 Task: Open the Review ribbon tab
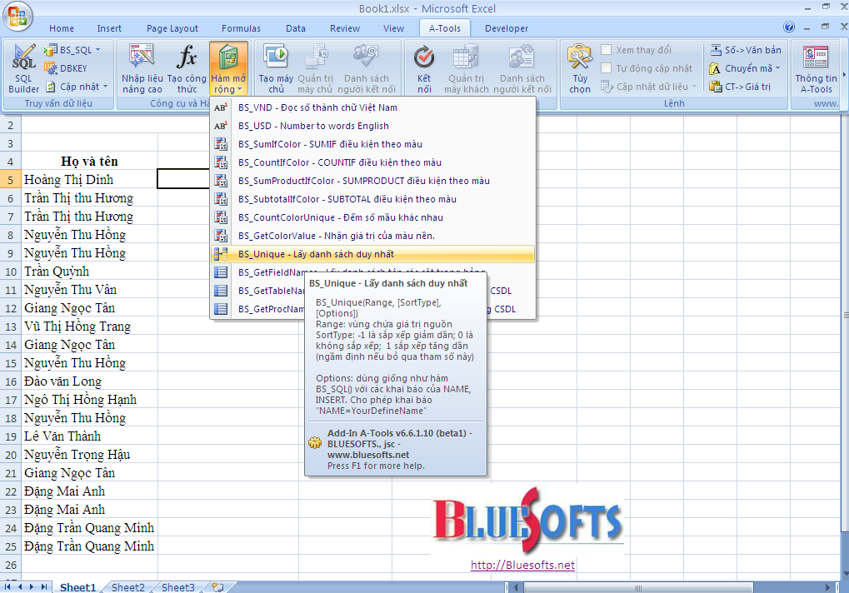345,28
